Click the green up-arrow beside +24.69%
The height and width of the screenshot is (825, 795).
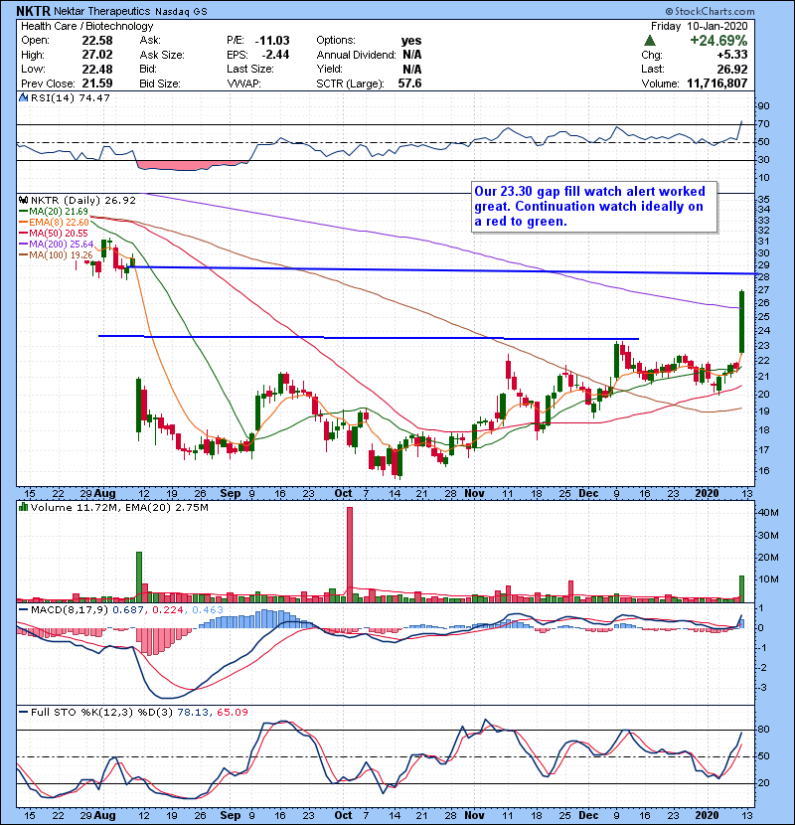650,40
